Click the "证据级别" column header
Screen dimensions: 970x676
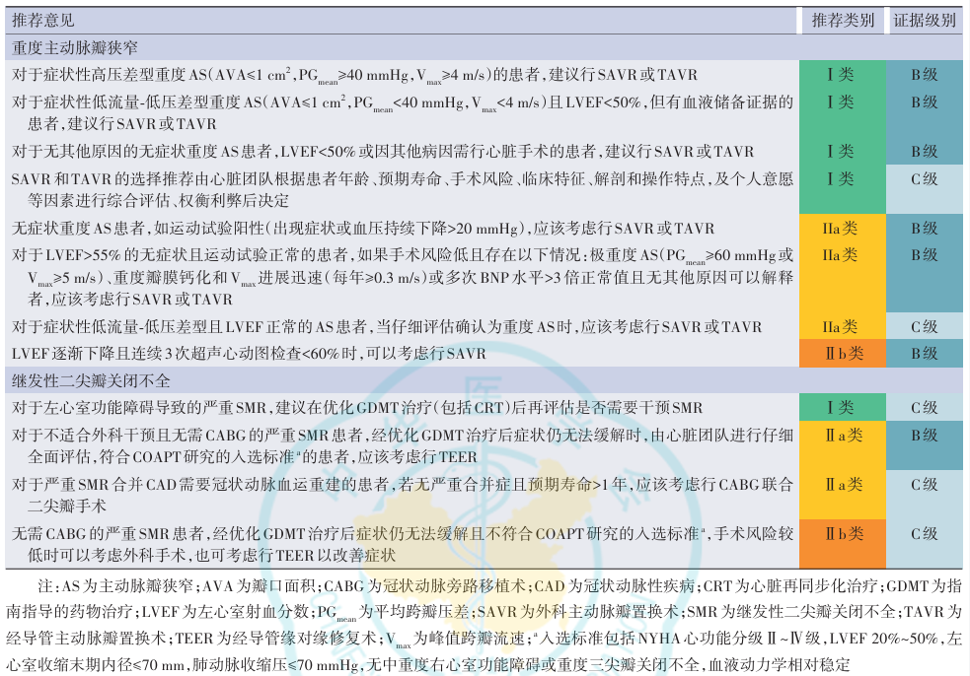(x=924, y=20)
